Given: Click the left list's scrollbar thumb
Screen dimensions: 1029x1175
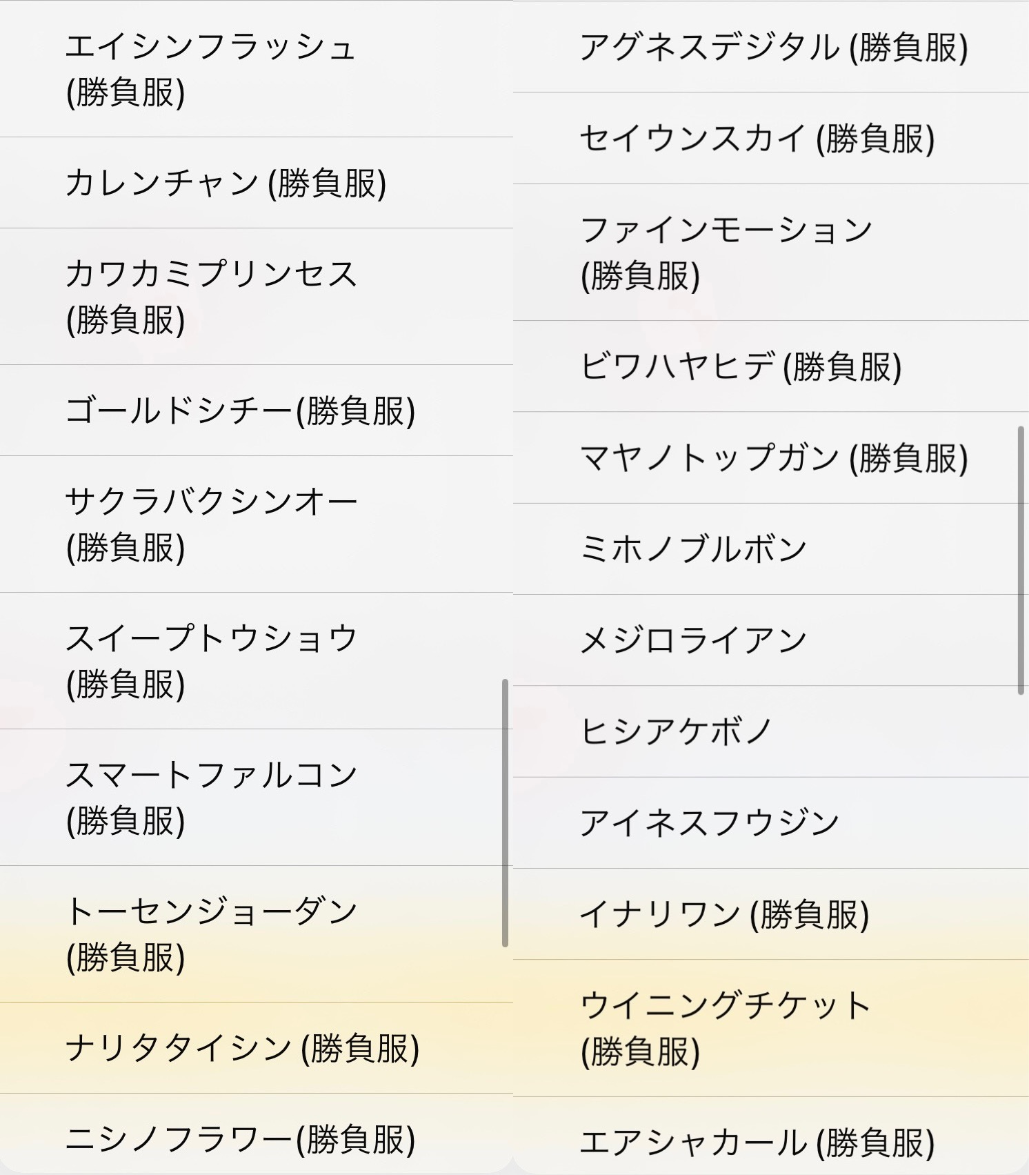Looking at the screenshot, I should (505, 813).
